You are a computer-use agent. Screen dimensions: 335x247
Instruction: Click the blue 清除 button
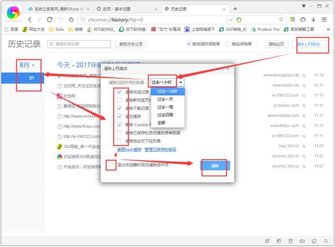point(215,166)
